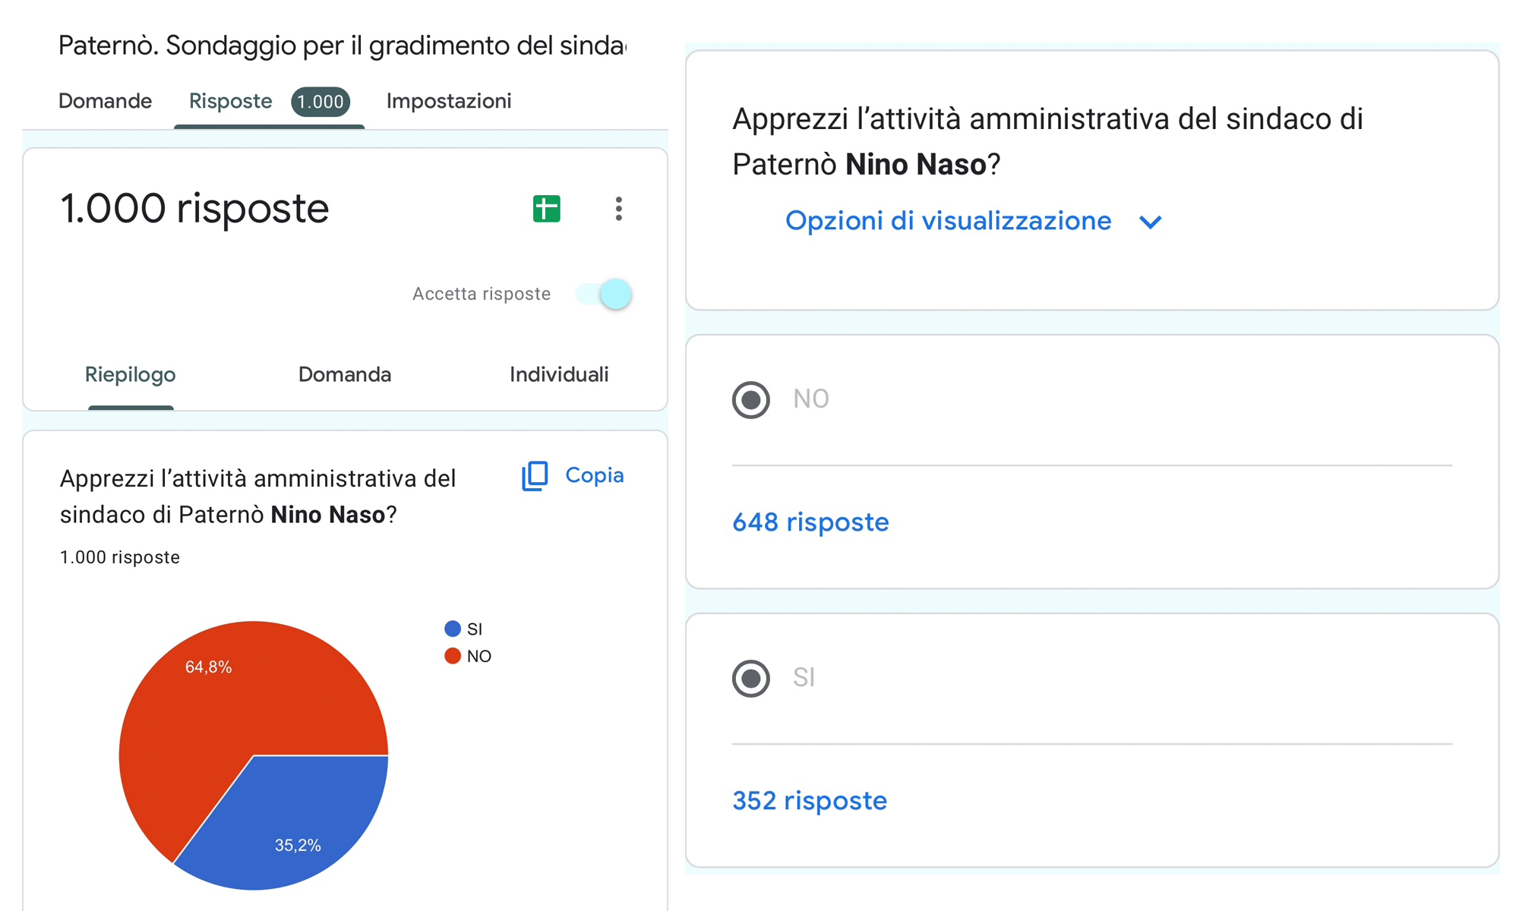Select the NO radio button
Image resolution: width=1519 pixels, height=911 pixels.
tap(751, 399)
